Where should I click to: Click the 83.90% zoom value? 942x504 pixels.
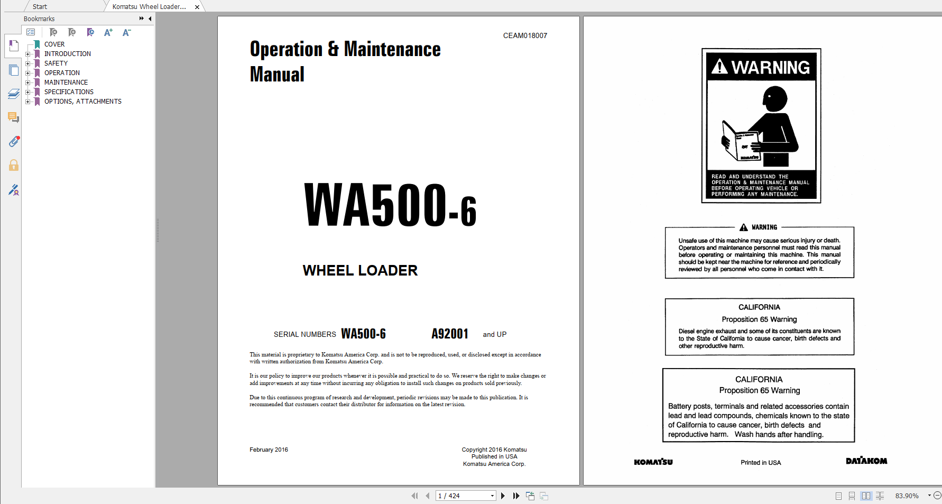point(907,496)
